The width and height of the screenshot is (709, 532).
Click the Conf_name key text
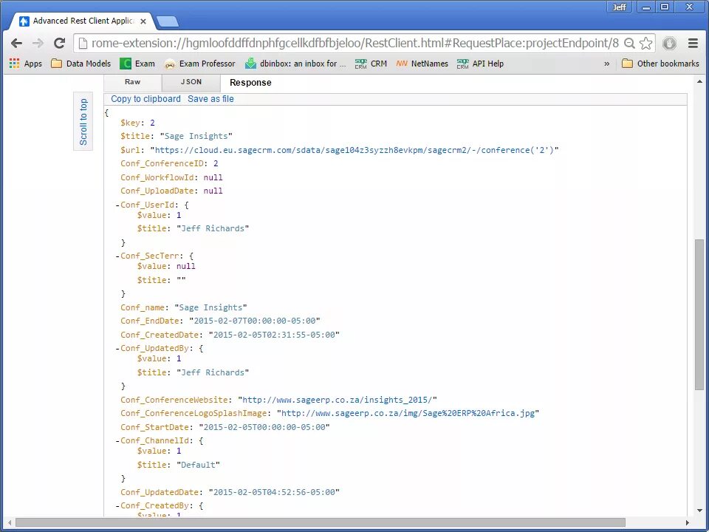tap(143, 307)
